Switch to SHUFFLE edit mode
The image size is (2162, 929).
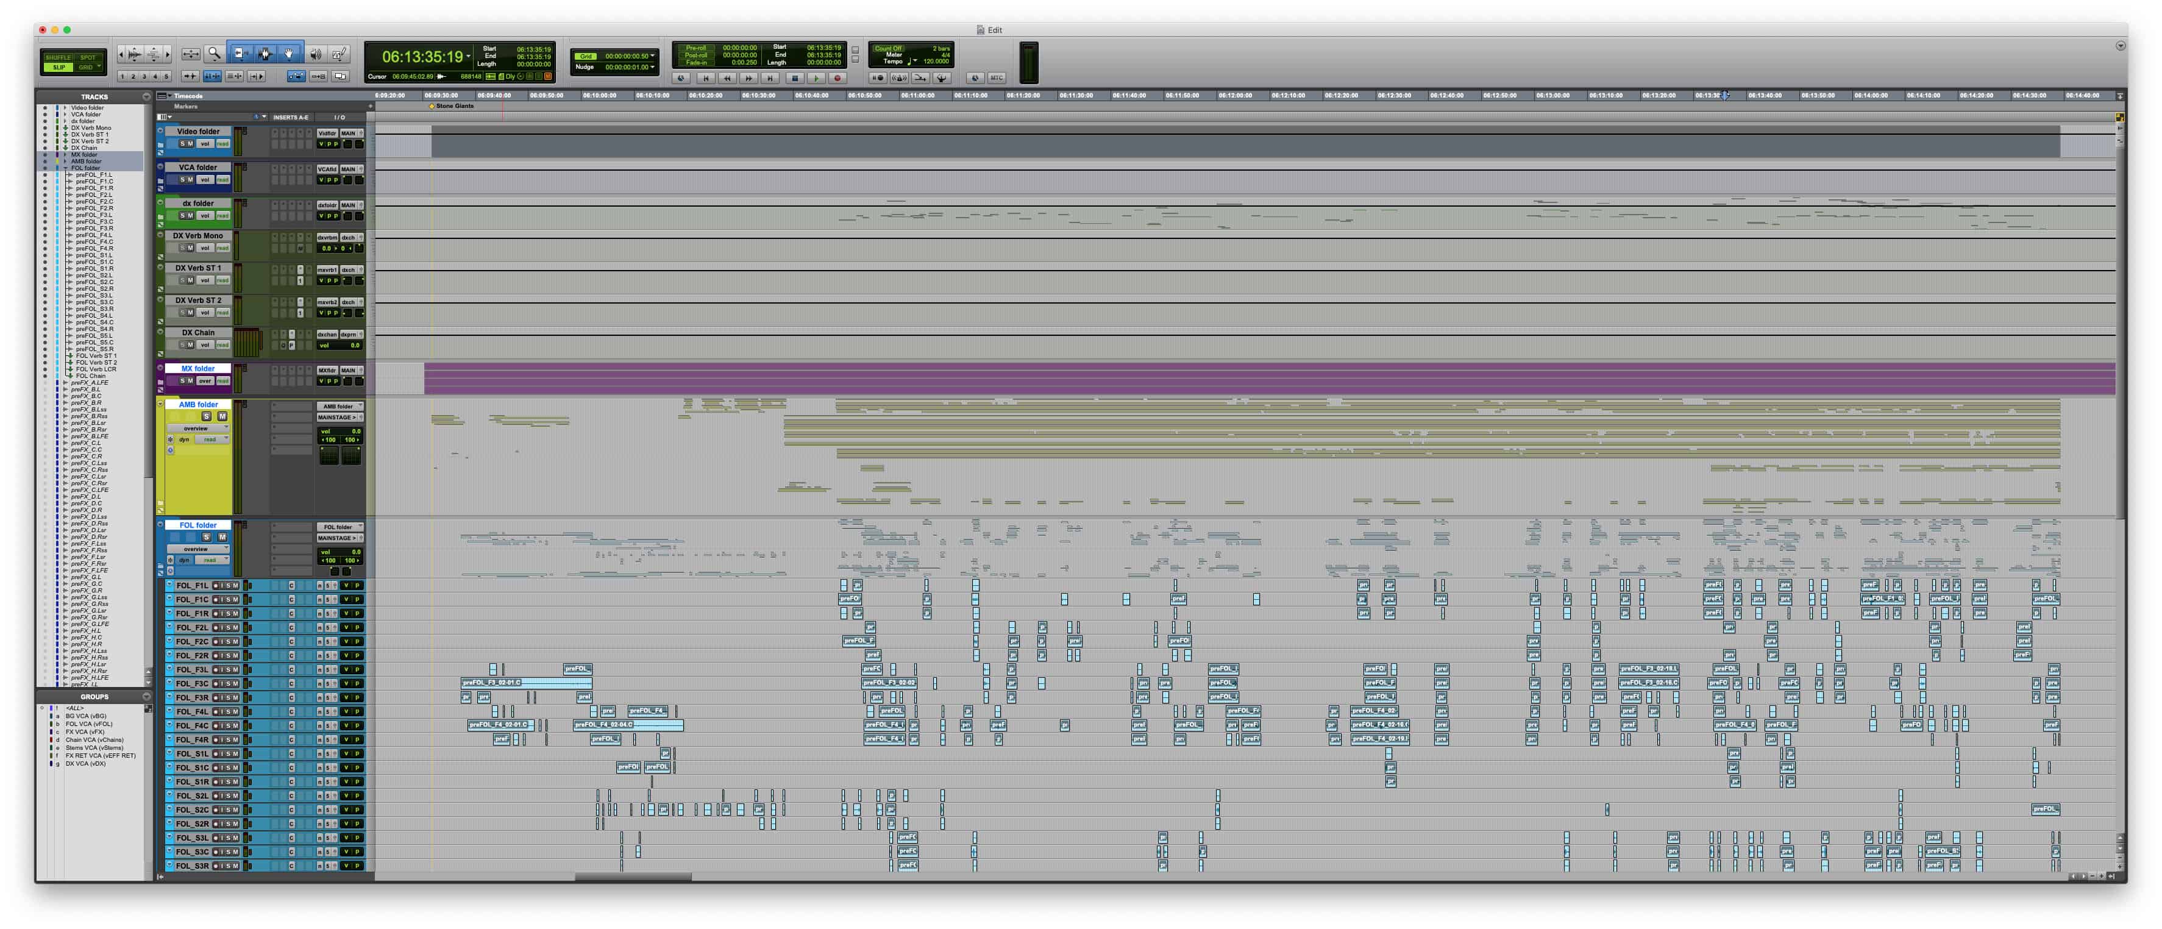pyautogui.click(x=57, y=57)
